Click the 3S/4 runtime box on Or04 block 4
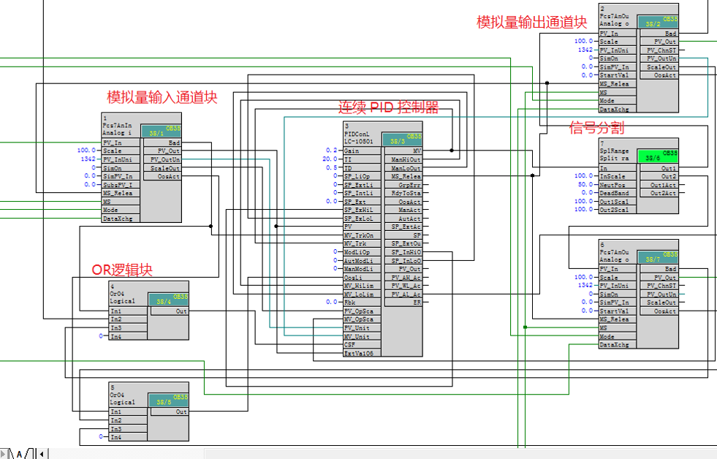The height and width of the screenshot is (459, 717). (169, 299)
